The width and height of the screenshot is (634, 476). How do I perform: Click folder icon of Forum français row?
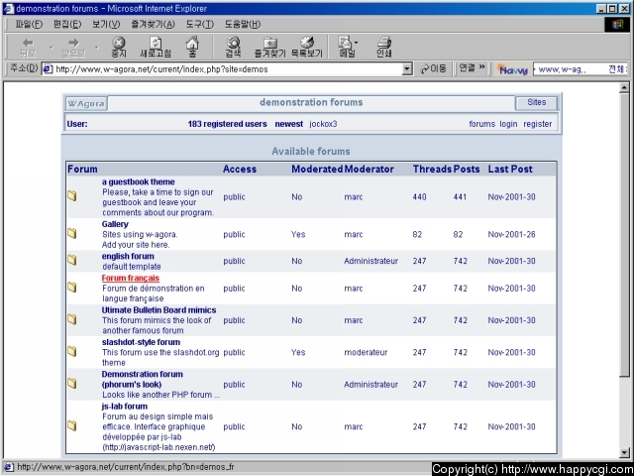[72, 288]
